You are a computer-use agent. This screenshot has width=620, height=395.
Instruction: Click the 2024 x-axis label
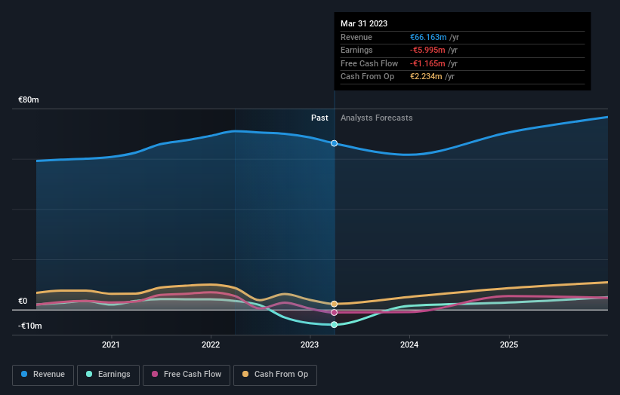[x=409, y=344]
